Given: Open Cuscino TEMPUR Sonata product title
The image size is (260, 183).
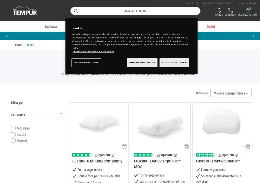Looking at the screenshot, I should tap(218, 161).
